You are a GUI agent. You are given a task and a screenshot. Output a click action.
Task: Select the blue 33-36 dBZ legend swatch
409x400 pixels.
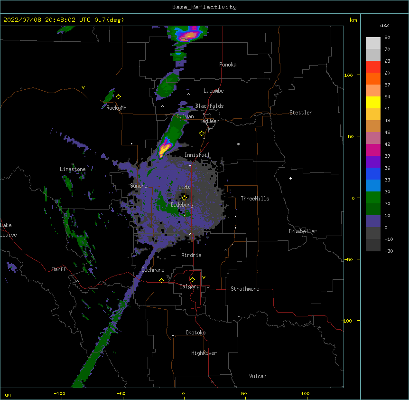click(373, 173)
